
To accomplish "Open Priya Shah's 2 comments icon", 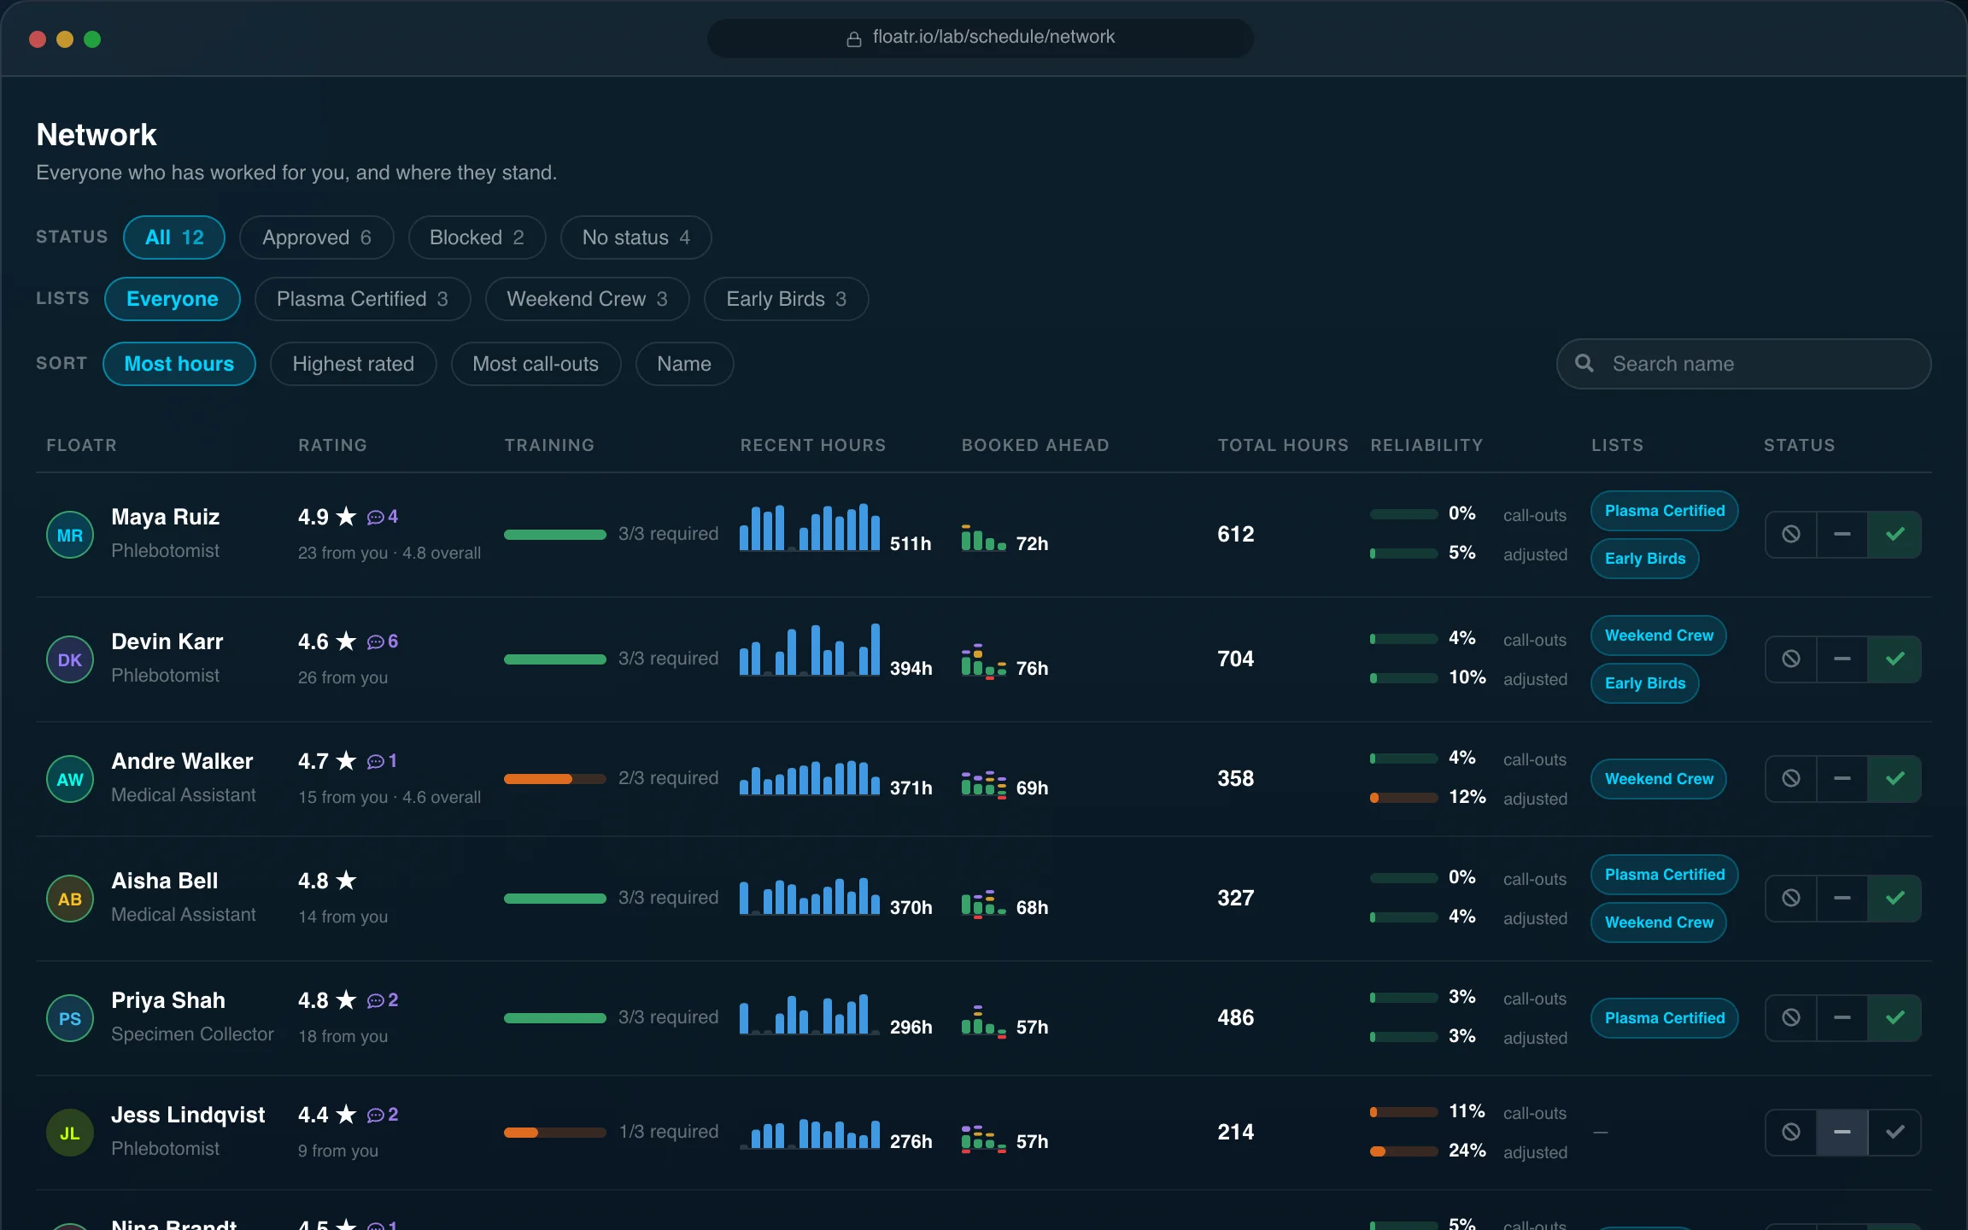I will coord(382,1000).
